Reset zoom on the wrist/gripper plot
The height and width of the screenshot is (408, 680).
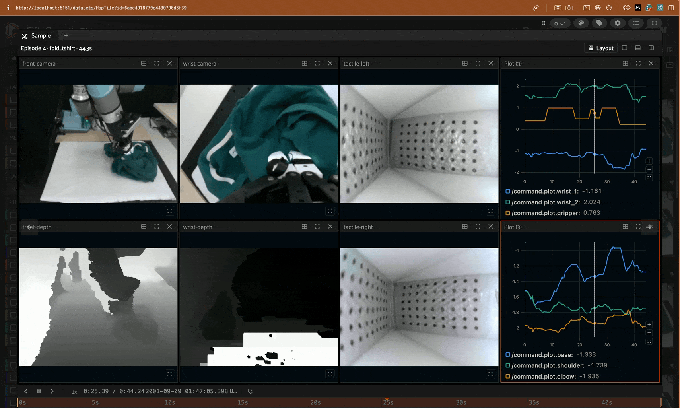[x=649, y=178]
